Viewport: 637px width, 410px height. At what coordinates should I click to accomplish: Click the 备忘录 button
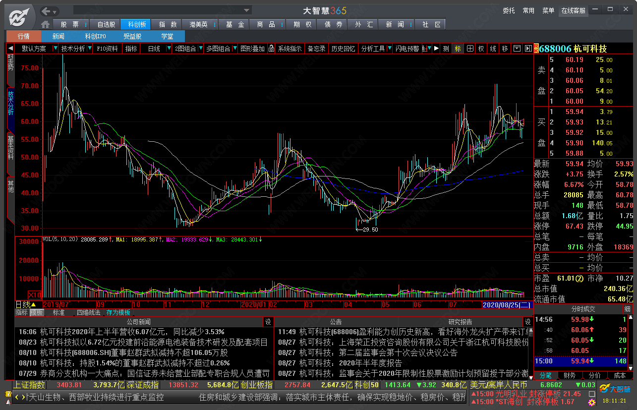[x=316, y=49]
